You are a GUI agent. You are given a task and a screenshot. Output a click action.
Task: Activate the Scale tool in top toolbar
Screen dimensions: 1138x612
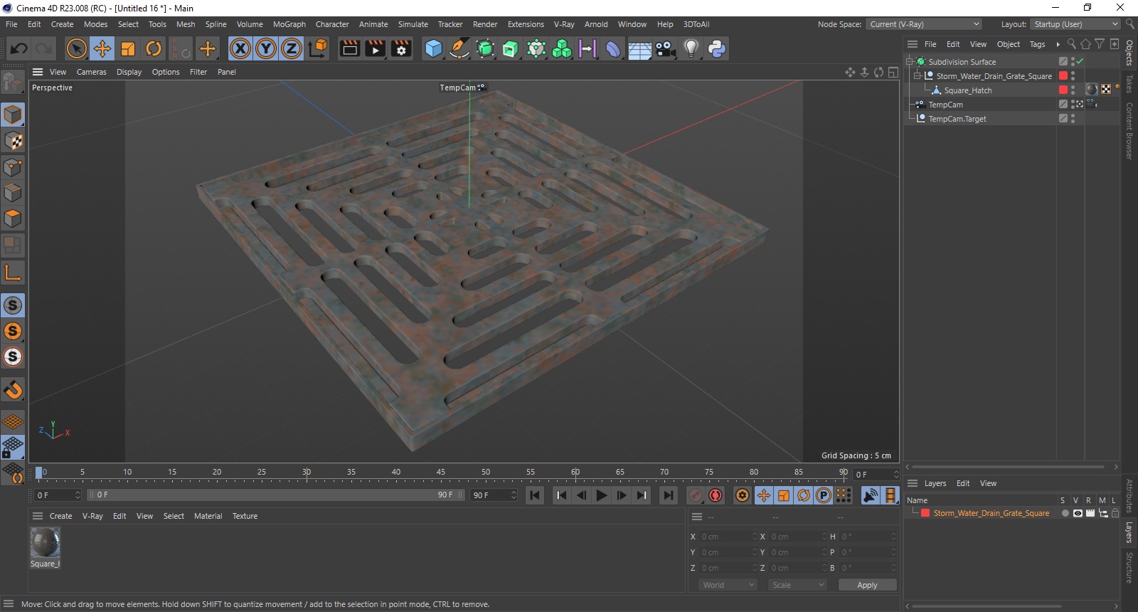[x=128, y=48]
